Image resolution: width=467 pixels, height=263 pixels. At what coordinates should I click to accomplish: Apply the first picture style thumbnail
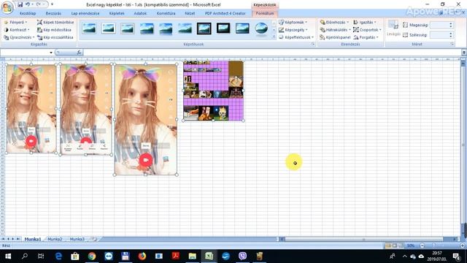pyautogui.click(x=89, y=28)
